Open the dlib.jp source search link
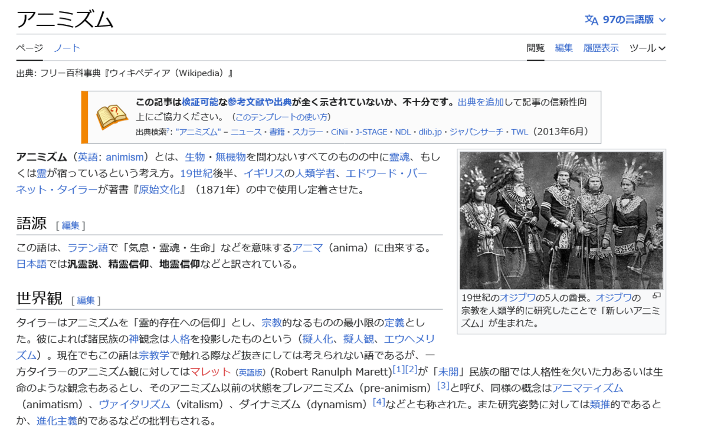Screen dimensions: 708x433 (x=430, y=132)
